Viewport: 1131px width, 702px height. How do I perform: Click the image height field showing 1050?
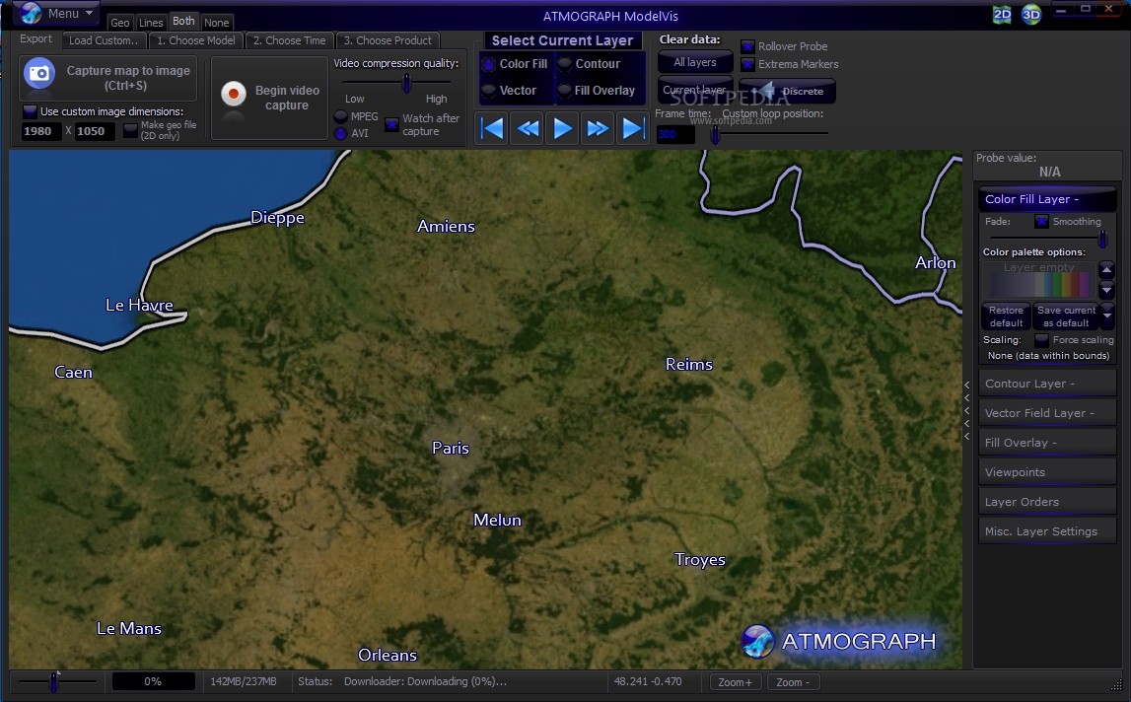95,131
